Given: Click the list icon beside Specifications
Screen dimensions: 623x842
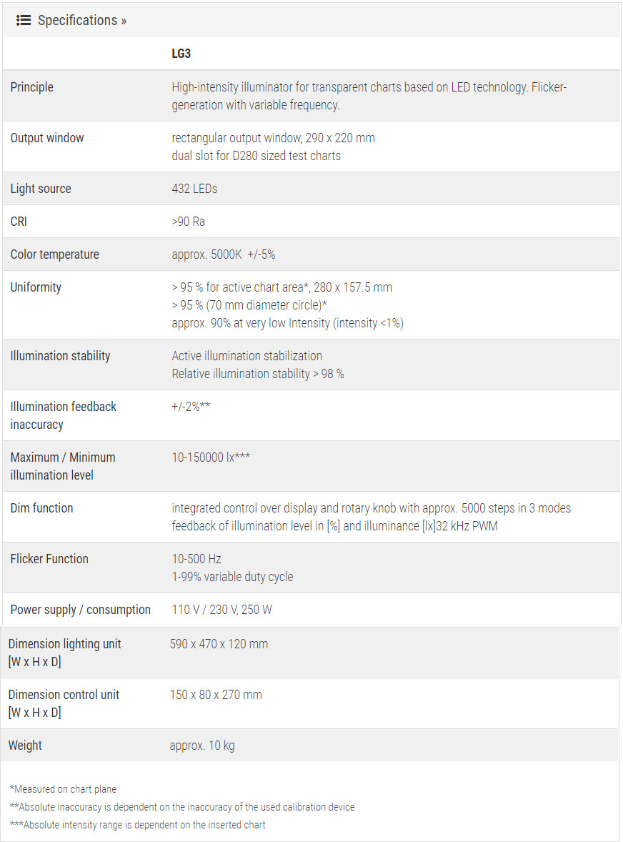Looking at the screenshot, I should 24,20.
